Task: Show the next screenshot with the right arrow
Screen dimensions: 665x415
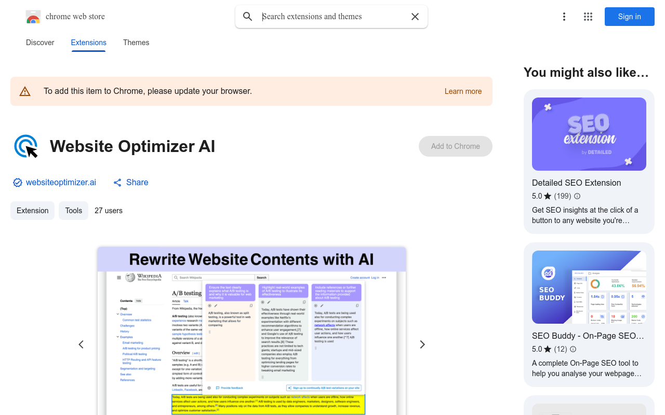Action: (422, 344)
